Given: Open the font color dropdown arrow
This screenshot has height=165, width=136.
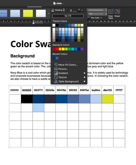Looking at the screenshot, I should point(82,10).
